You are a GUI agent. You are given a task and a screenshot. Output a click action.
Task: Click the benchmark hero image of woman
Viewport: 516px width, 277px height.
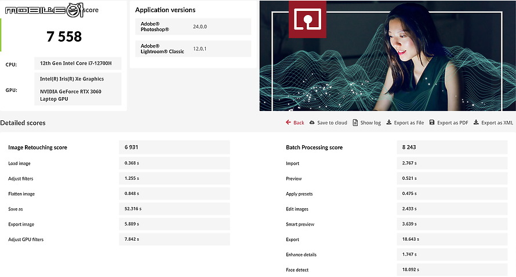(x=388, y=56)
